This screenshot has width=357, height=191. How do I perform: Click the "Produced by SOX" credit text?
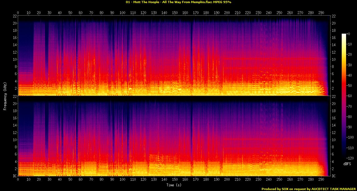click(275, 189)
